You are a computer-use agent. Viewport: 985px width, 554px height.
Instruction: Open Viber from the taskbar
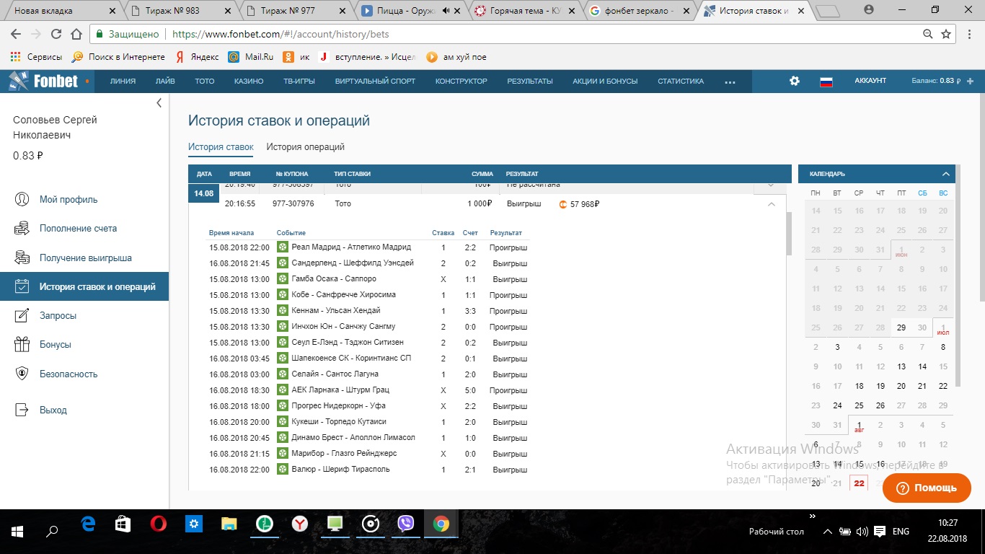pos(406,524)
